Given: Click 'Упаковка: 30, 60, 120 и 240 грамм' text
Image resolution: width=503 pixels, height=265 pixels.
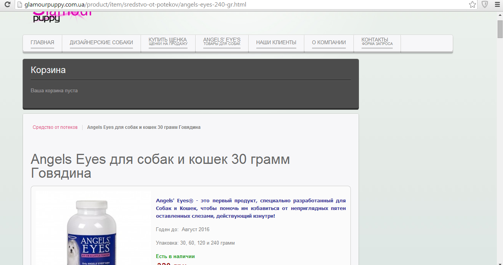Looking at the screenshot, I should [x=195, y=243].
